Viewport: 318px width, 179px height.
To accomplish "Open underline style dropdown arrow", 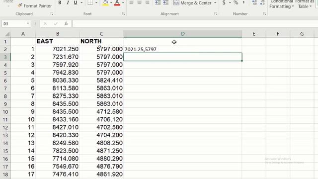I will (x=81, y=3).
